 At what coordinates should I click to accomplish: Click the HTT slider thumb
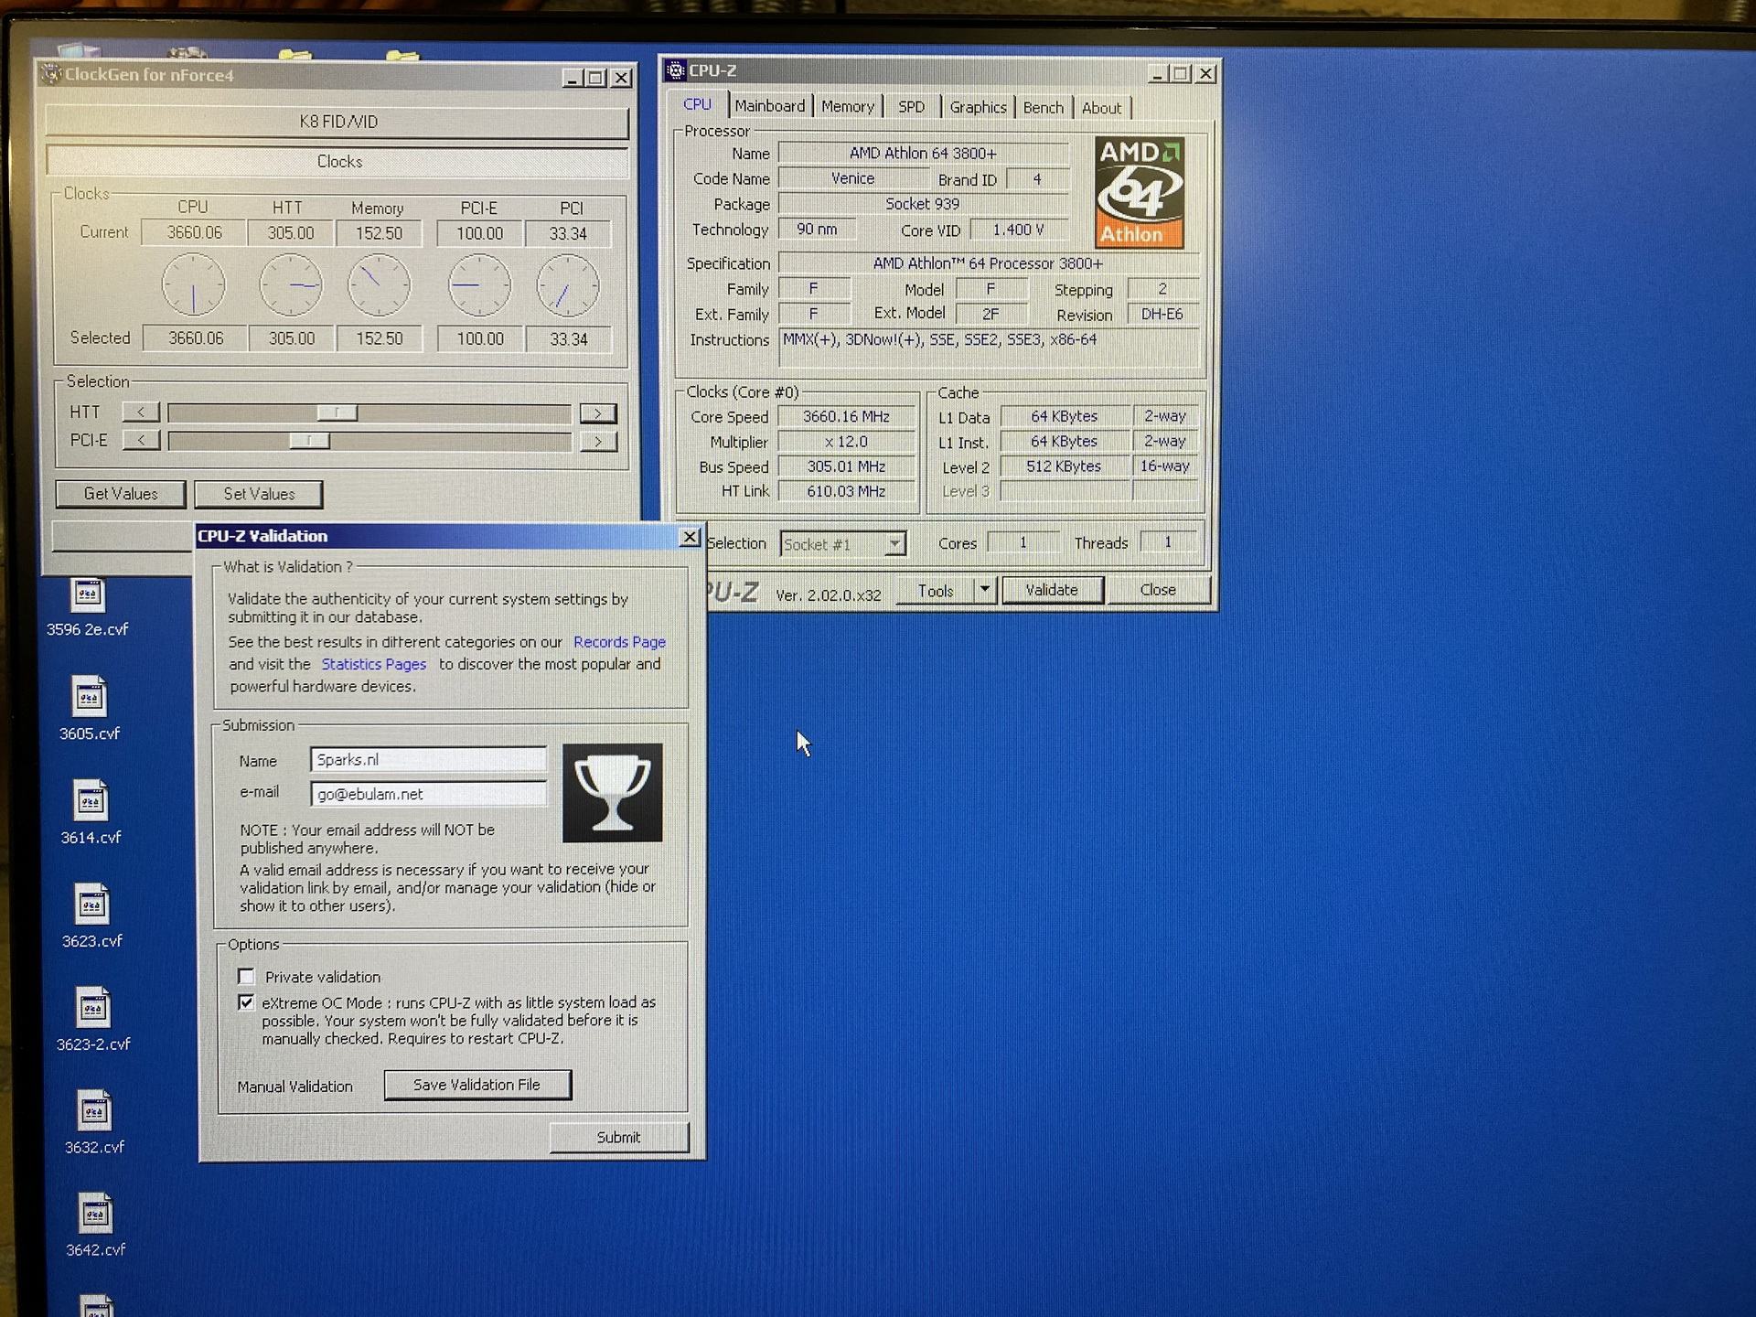coord(337,413)
